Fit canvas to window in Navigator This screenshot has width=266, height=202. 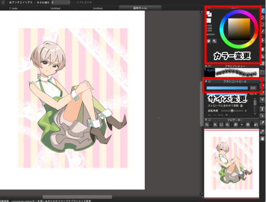[221, 125]
